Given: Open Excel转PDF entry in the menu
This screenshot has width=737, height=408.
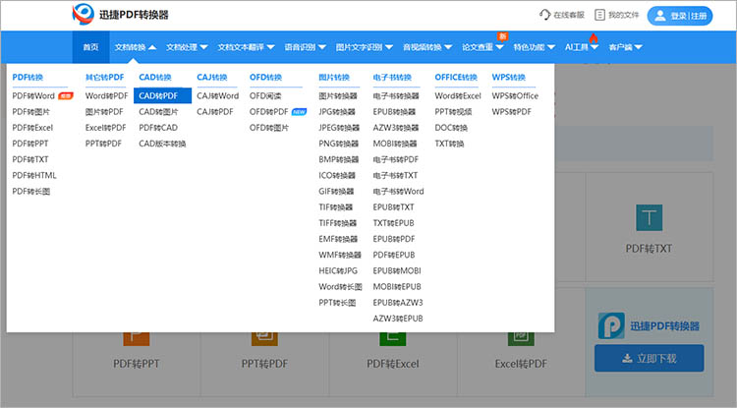Looking at the screenshot, I should 105,128.
